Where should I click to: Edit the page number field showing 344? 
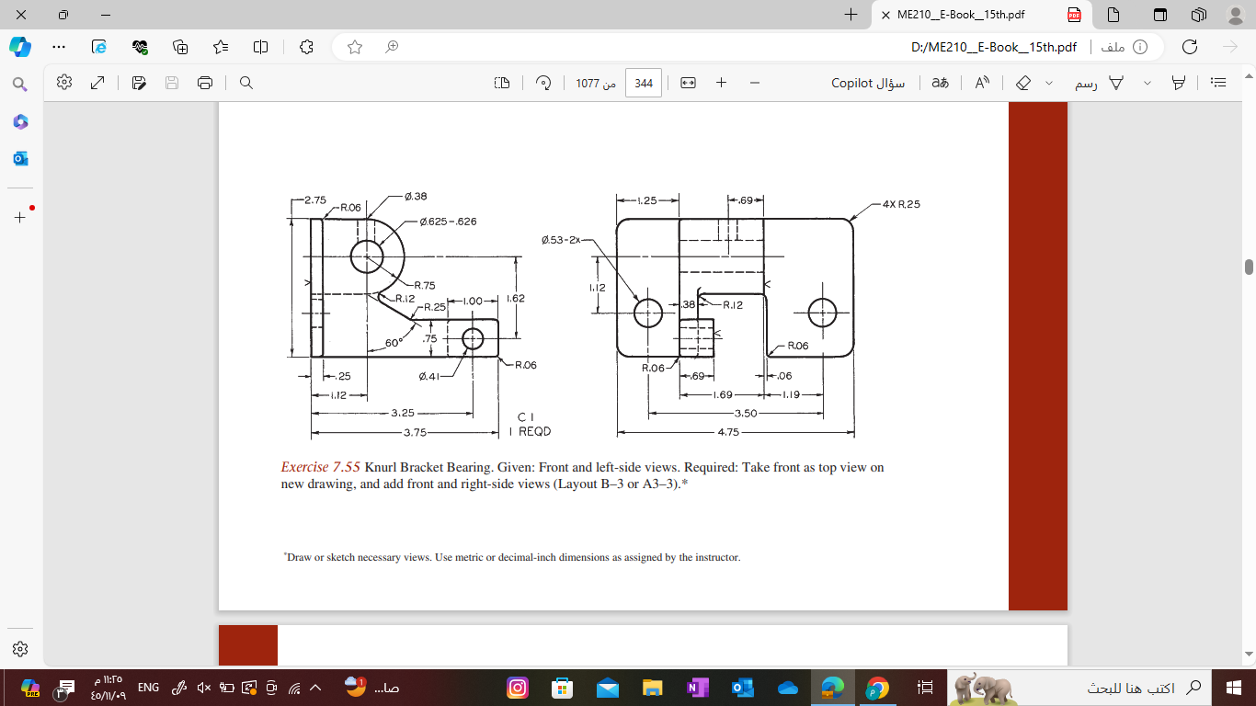644,82
